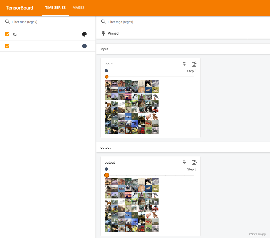Viewport: 270px width, 238px height.
Task: Click the output card step slider handle
Action: pos(107,175)
